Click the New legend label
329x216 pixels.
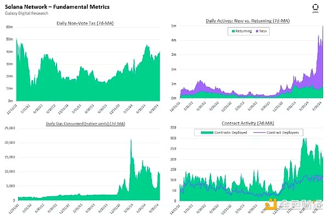263,31
